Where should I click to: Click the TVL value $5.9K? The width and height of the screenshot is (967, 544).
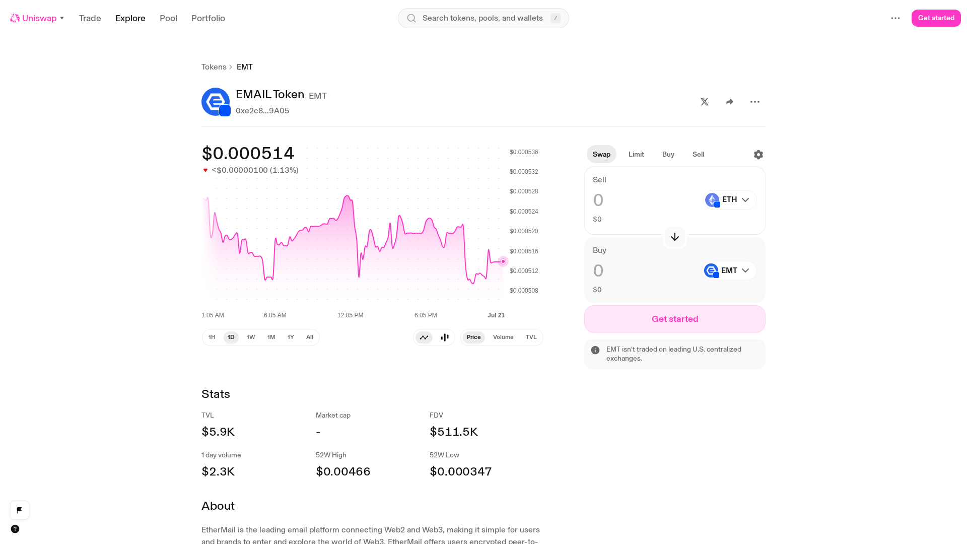[x=218, y=432]
